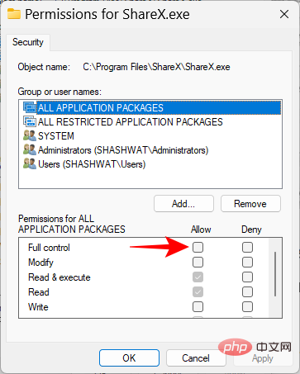Confirm with the OK button
Image resolution: width=300 pixels, height=374 pixels.
click(129, 357)
